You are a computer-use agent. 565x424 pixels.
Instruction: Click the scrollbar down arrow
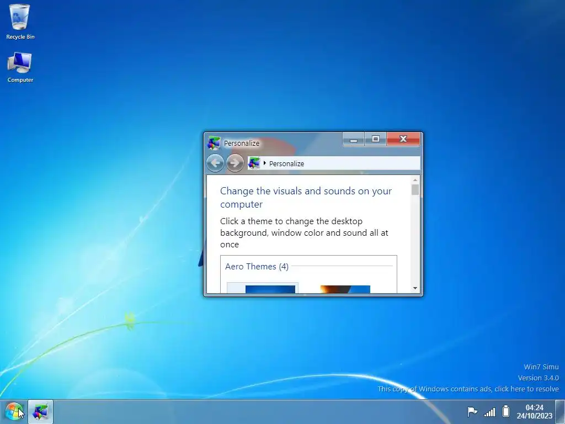(x=415, y=288)
